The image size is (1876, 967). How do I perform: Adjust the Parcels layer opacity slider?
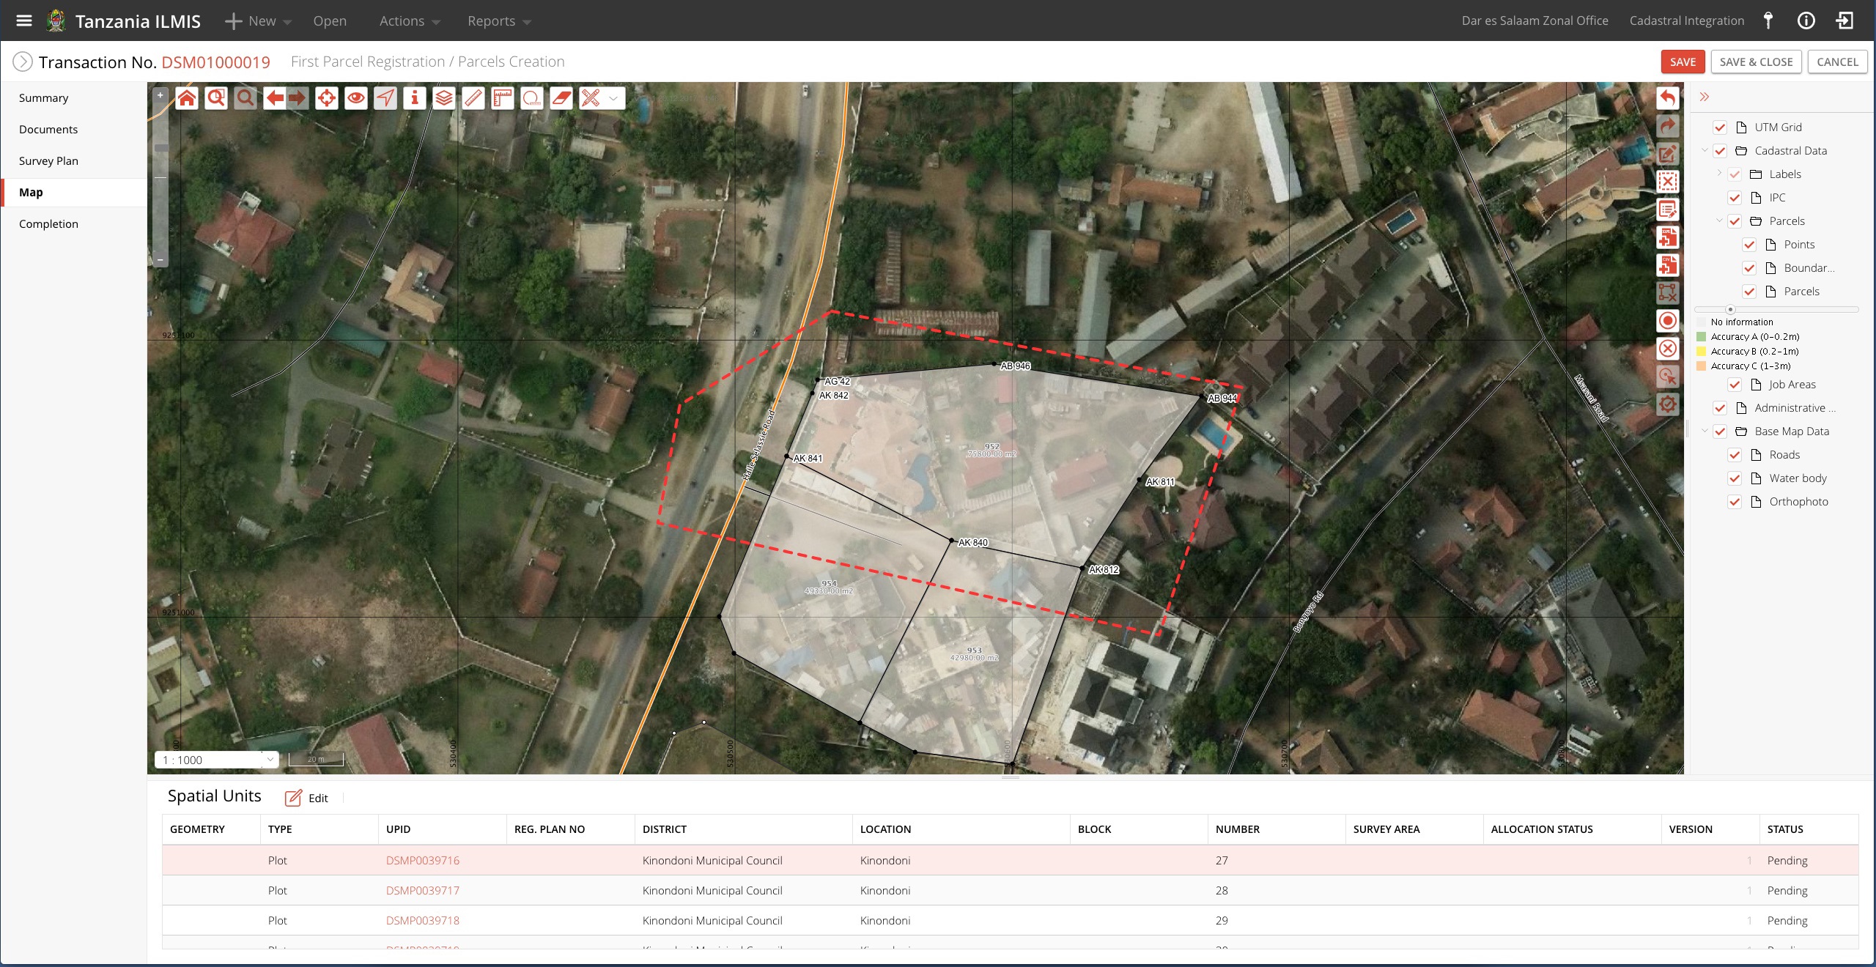click(x=1730, y=309)
